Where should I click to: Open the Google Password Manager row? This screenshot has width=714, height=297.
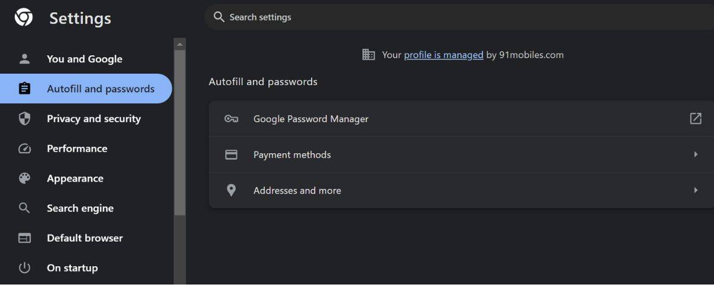pyautogui.click(x=461, y=119)
